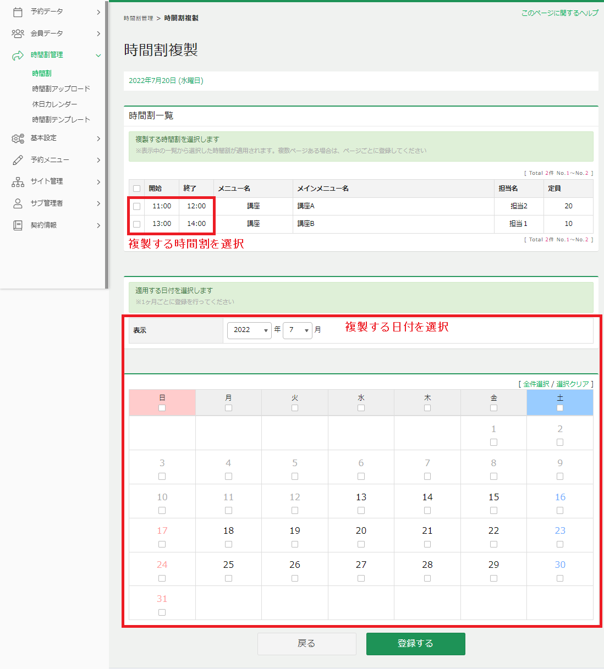Open 時間割アップロード submenu item

61,89
